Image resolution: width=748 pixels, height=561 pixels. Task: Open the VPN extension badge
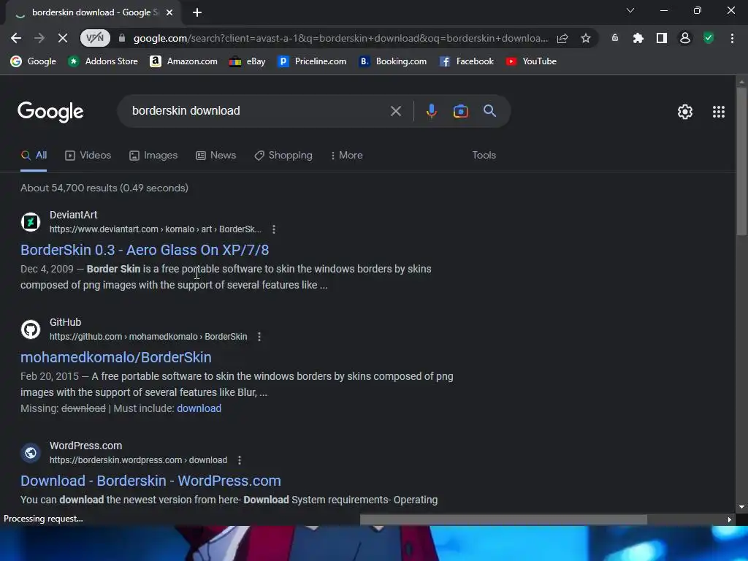coord(95,38)
